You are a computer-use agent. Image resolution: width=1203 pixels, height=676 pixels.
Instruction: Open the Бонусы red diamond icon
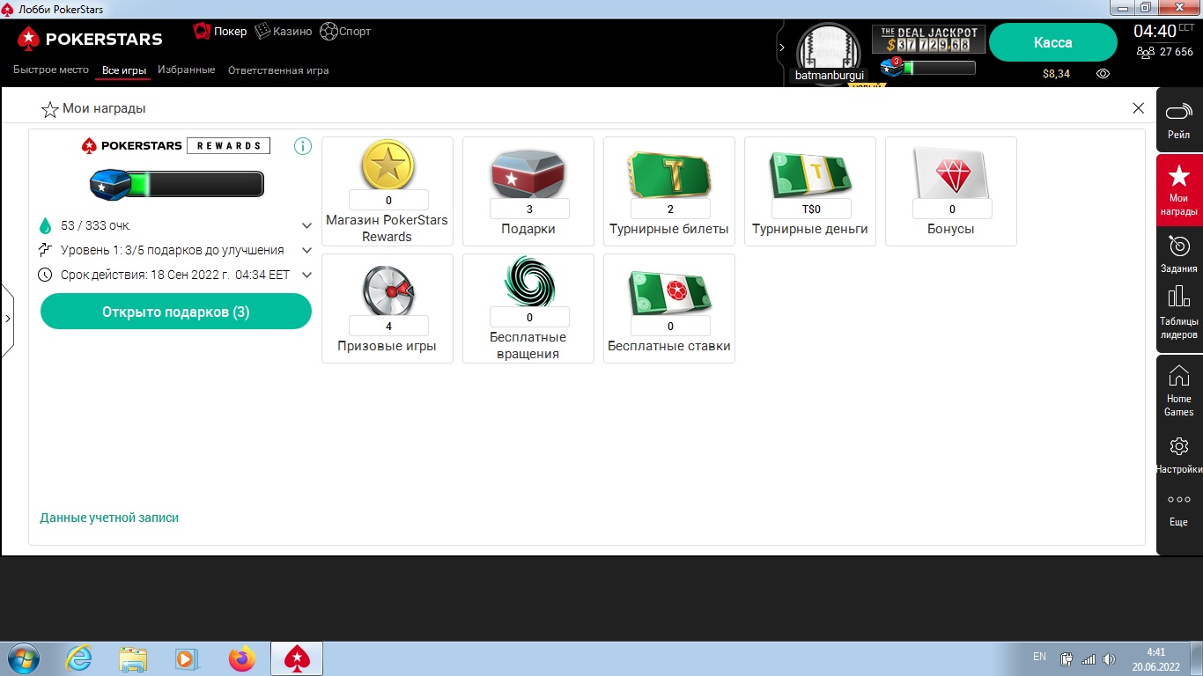click(x=951, y=173)
